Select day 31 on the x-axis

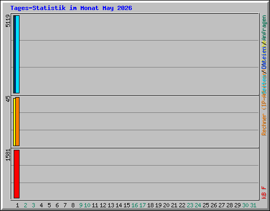253,205
